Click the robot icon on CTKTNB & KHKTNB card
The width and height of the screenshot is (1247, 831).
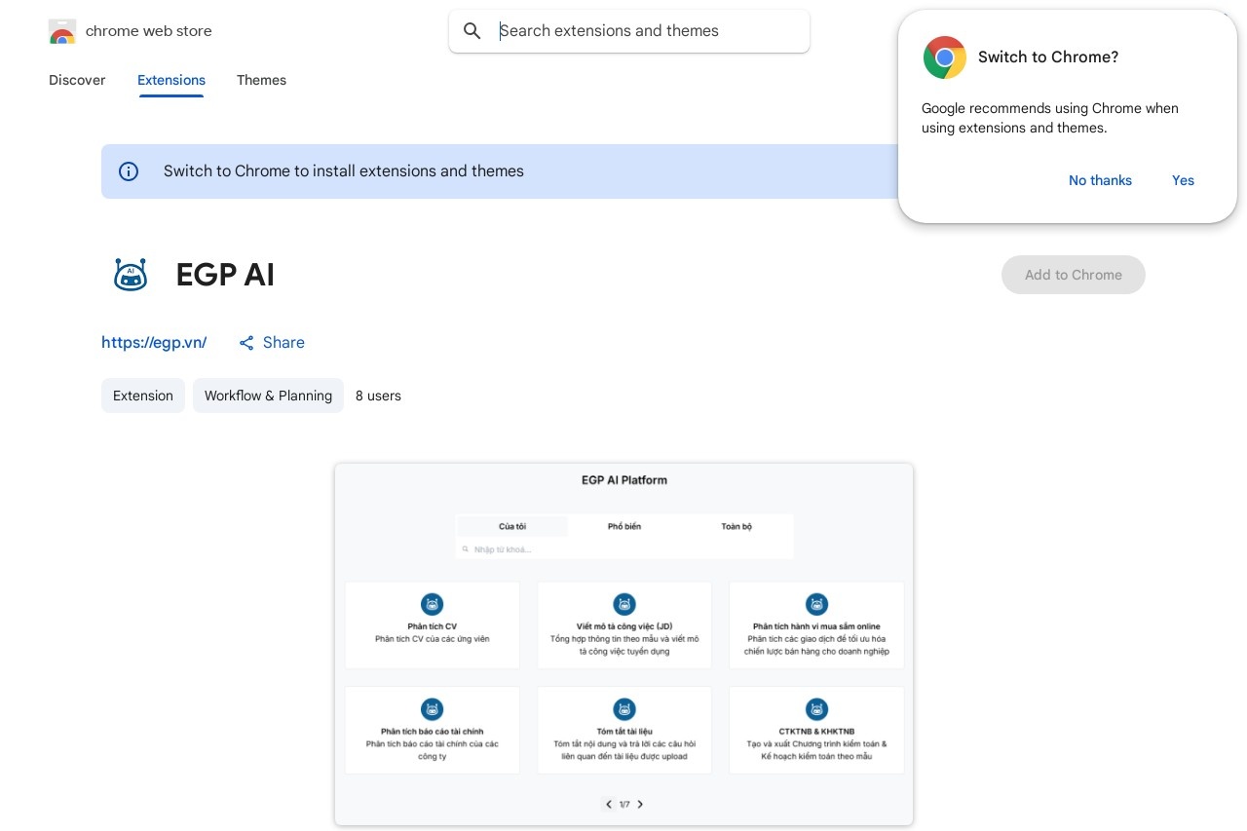(x=816, y=708)
